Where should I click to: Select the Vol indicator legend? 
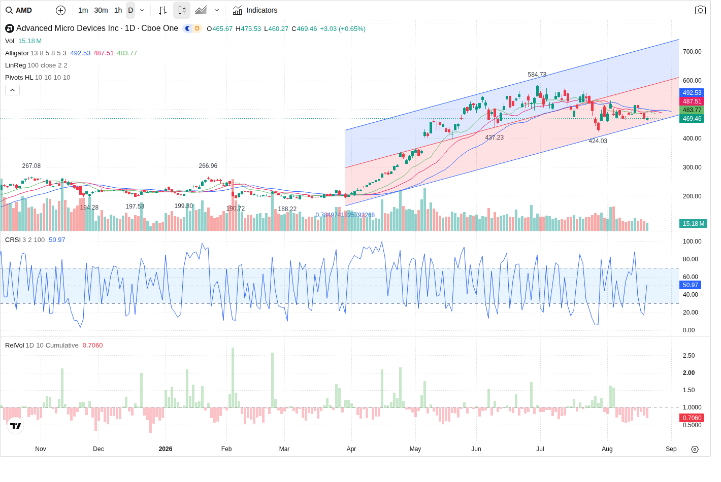10,41
